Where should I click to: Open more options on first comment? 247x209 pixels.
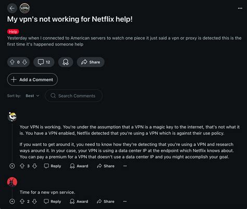click(125, 166)
